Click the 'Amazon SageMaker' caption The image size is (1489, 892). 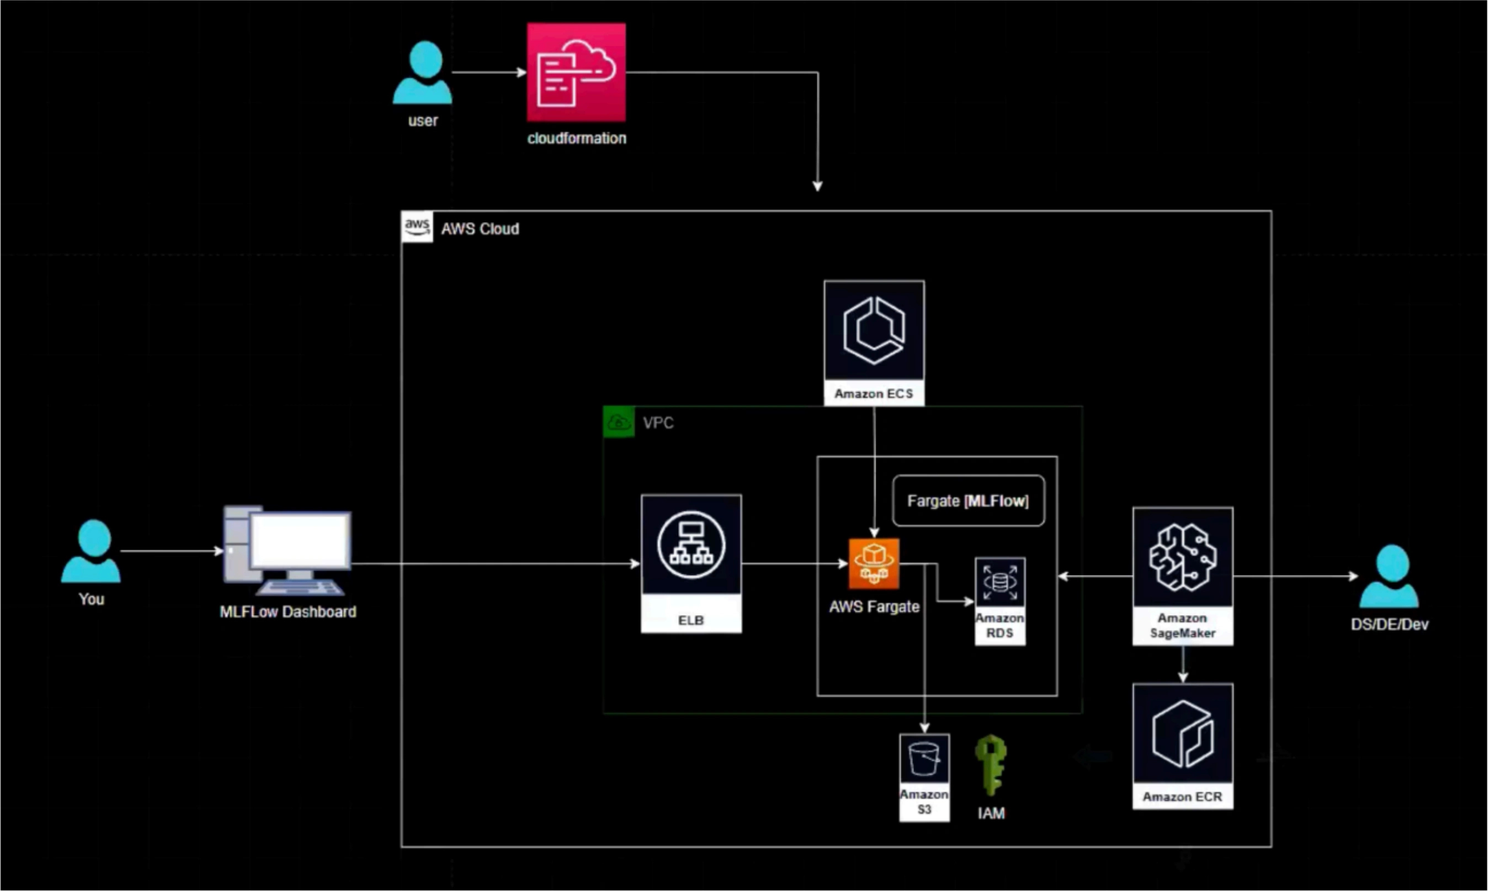click(1182, 625)
